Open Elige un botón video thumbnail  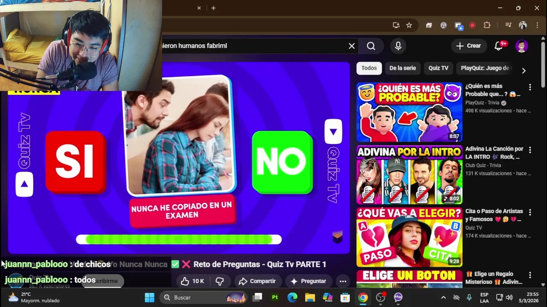tap(409, 279)
